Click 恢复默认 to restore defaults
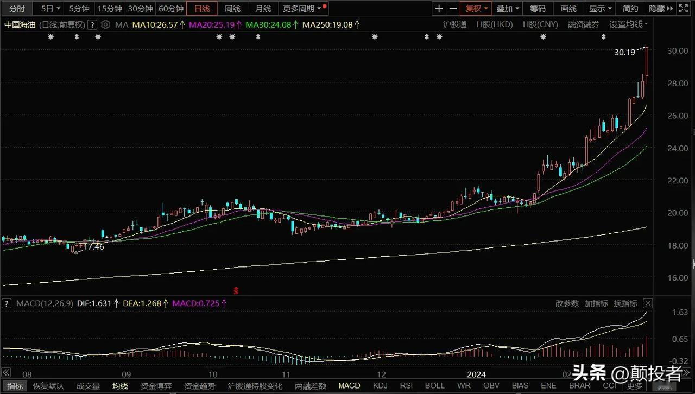This screenshot has height=394, width=695. (x=48, y=386)
